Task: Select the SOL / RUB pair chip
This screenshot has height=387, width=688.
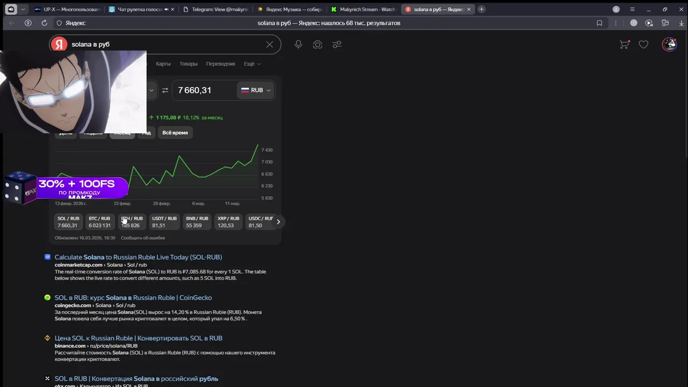Action: (68, 221)
